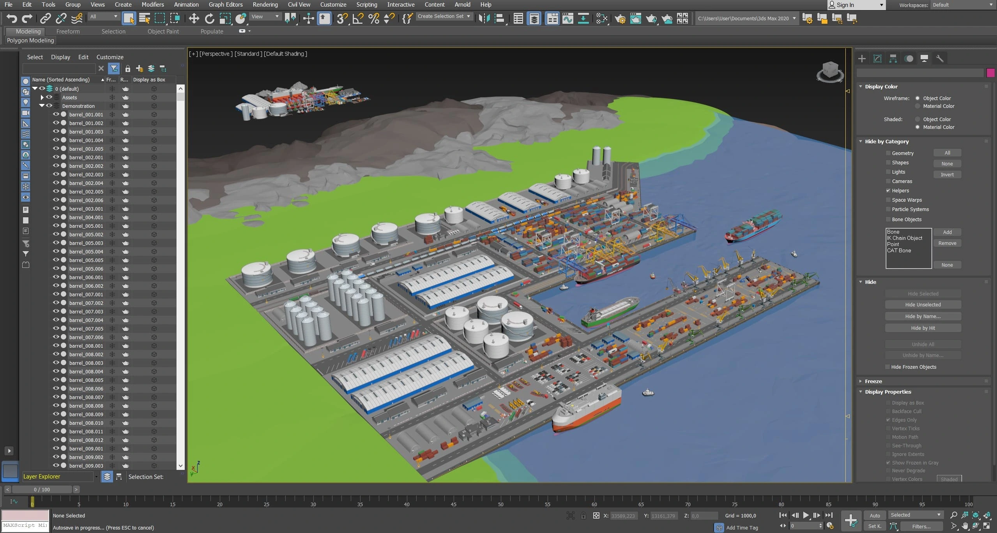Open the Utilities wrench panel

tap(940, 58)
